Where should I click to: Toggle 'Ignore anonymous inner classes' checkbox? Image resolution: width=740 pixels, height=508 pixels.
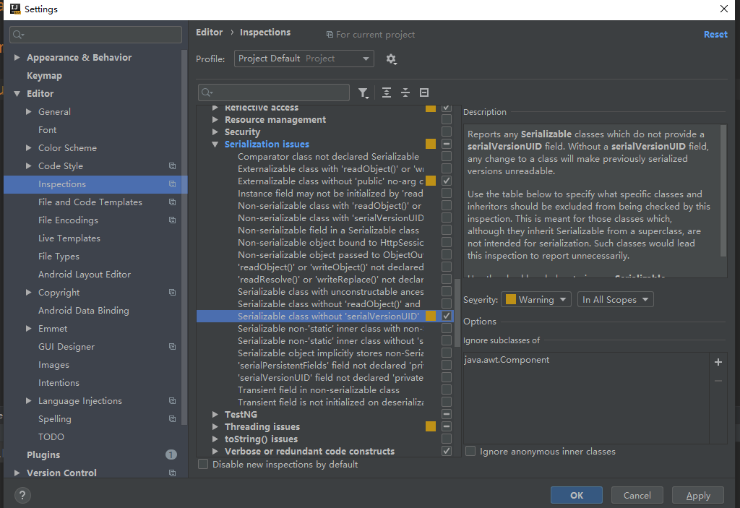pos(471,452)
